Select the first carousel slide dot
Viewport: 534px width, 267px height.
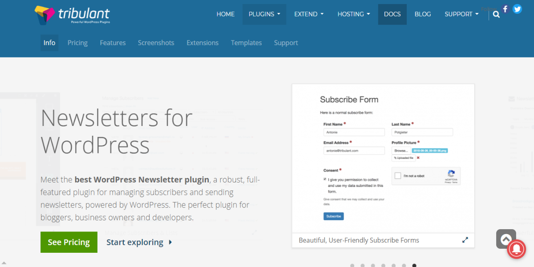(352, 266)
